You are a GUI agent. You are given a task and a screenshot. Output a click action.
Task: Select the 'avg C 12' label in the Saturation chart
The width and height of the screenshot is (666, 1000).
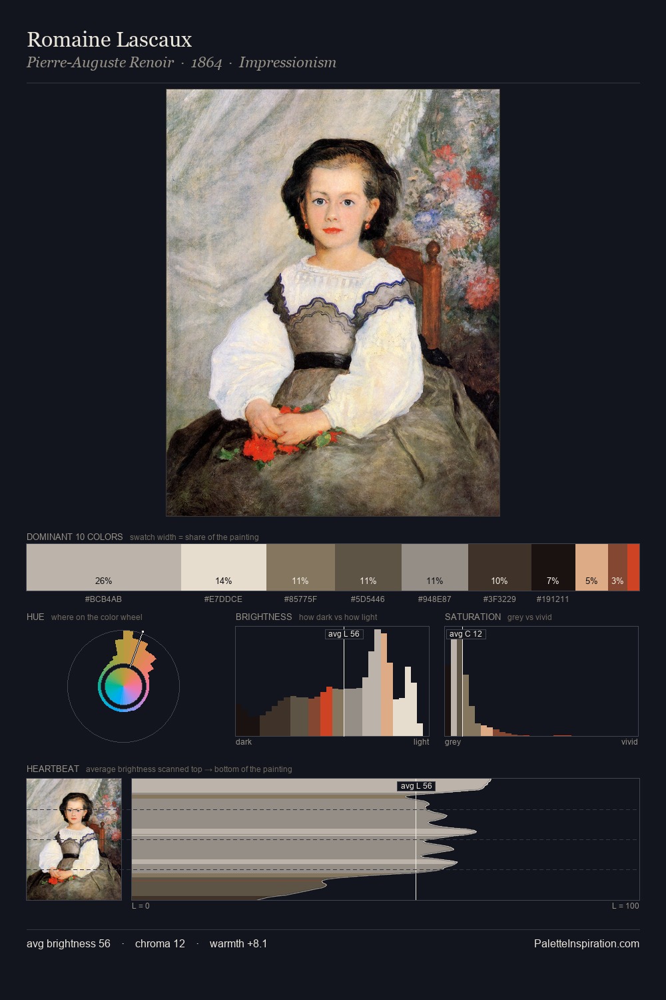click(x=466, y=634)
